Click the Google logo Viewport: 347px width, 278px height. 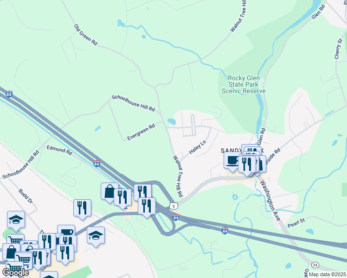pyautogui.click(x=15, y=272)
